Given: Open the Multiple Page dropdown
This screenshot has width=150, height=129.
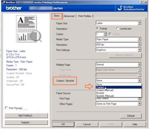Looking at the screenshot, I should 118,64.
